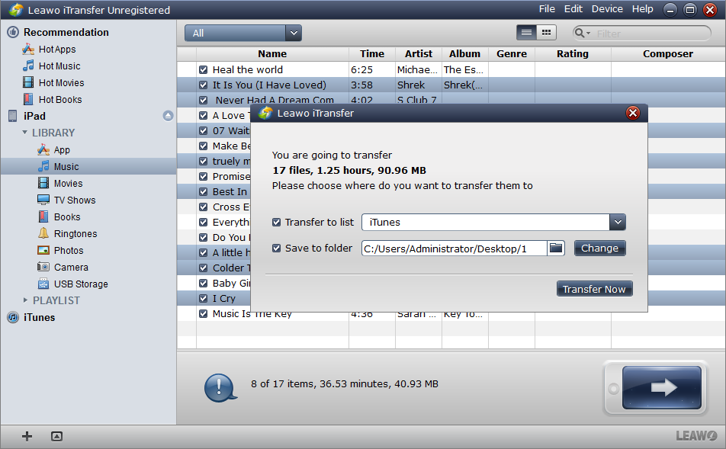The image size is (726, 449).
Task: Switch to list view mode
Action: point(526,33)
